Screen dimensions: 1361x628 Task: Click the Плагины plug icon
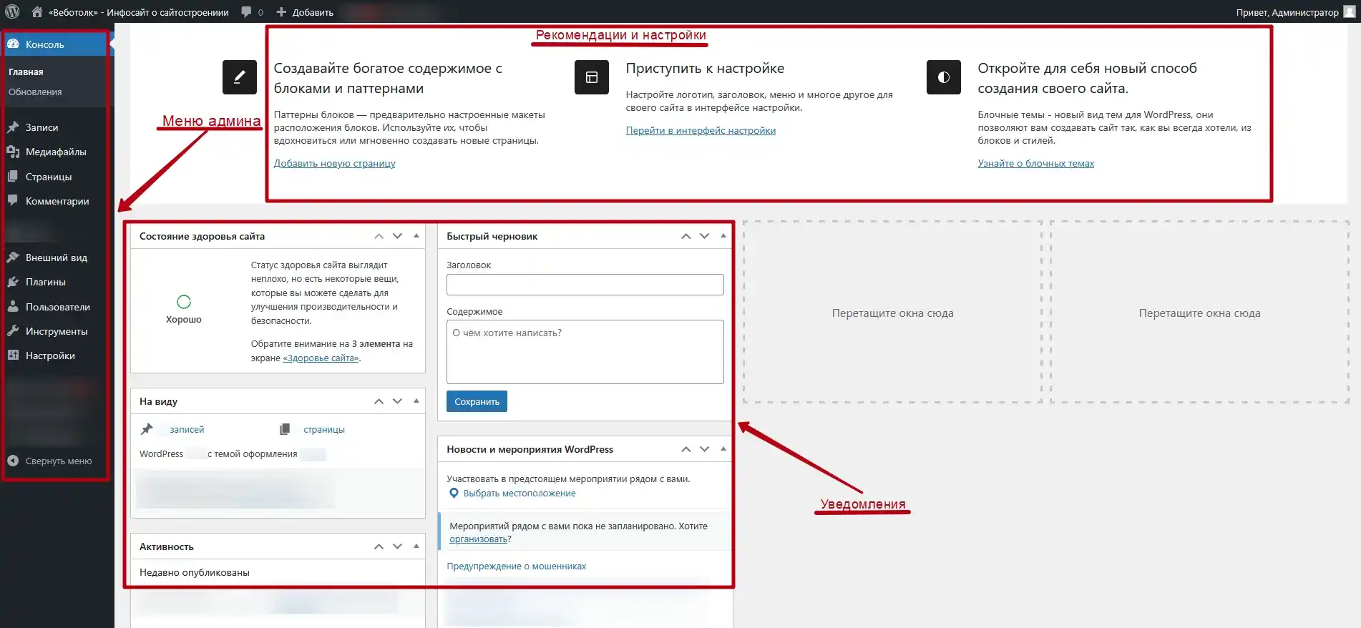(x=13, y=282)
